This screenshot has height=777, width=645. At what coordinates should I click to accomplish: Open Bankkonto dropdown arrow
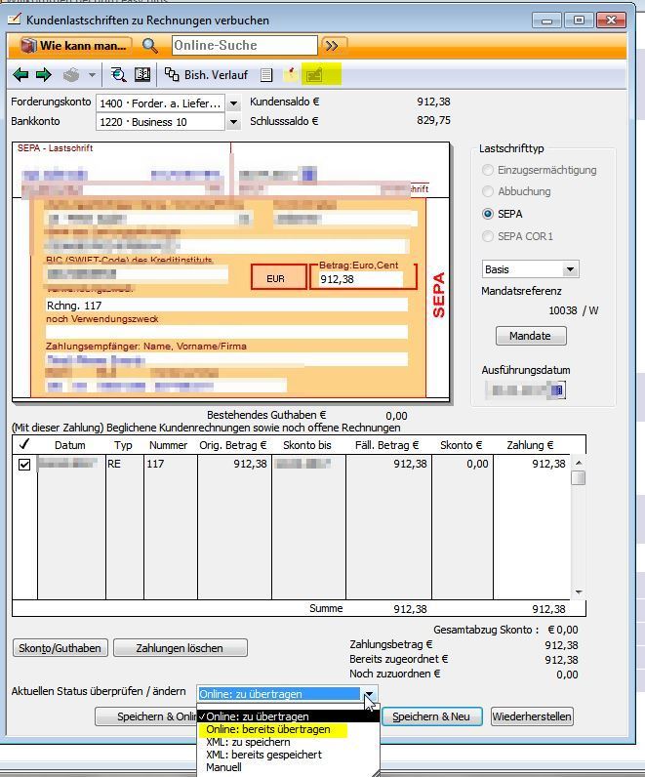(233, 122)
